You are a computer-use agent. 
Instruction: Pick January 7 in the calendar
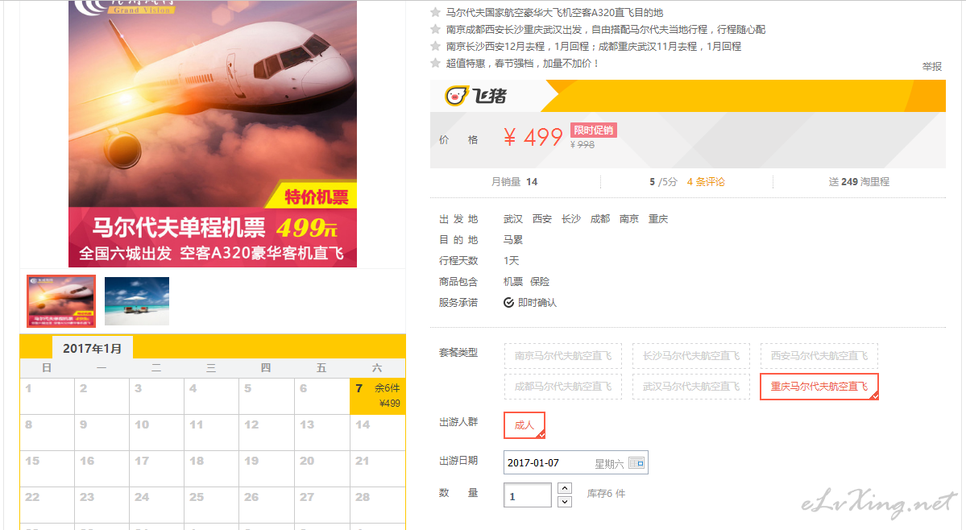pos(377,395)
